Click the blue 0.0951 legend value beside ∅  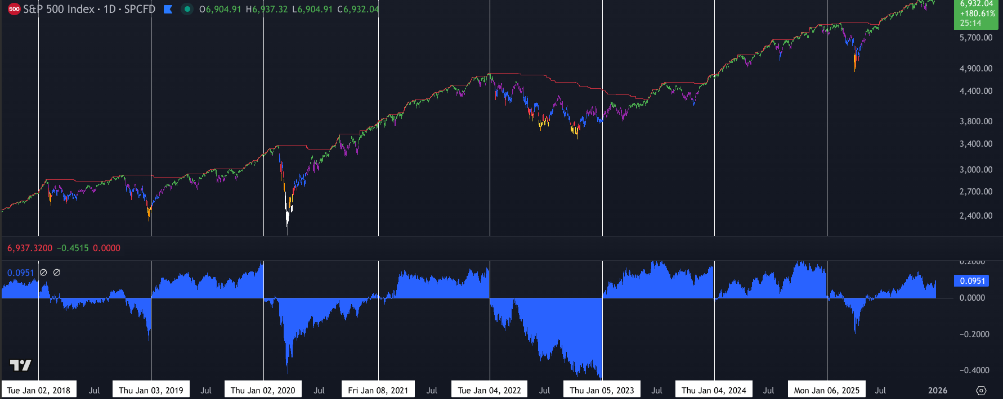[21, 273]
